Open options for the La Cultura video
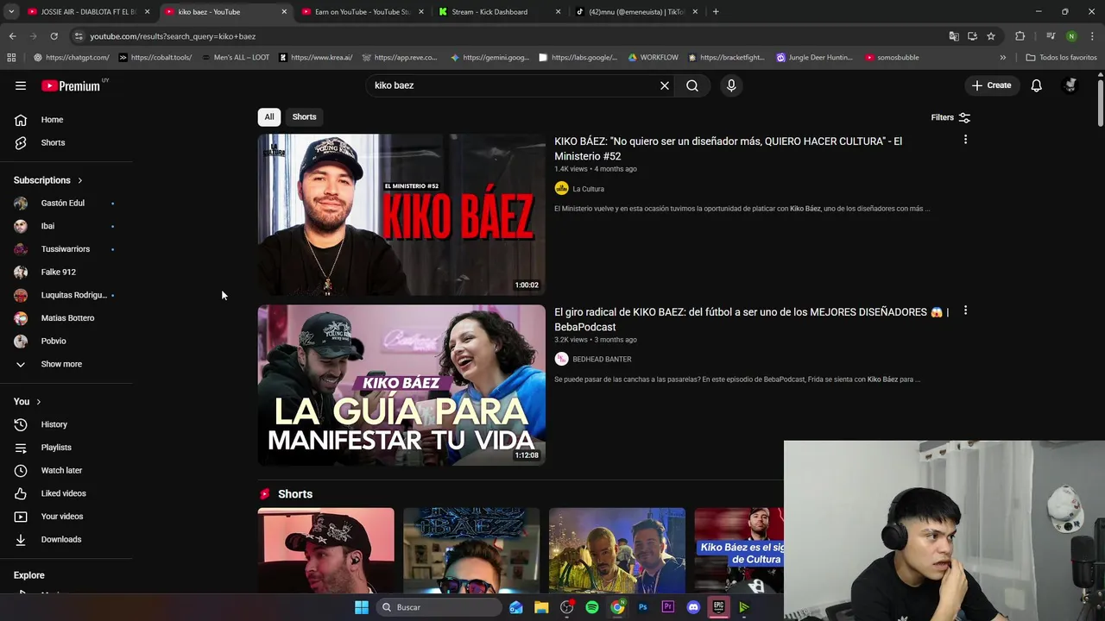This screenshot has height=621, width=1105. 965,140
